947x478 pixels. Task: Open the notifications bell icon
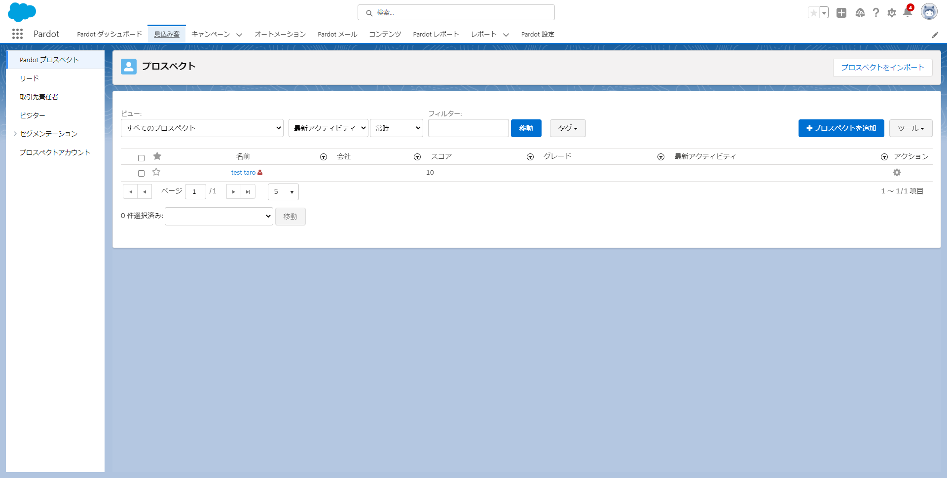click(908, 12)
